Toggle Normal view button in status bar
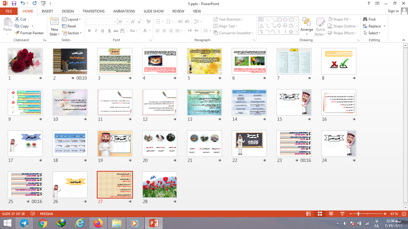 (309, 214)
